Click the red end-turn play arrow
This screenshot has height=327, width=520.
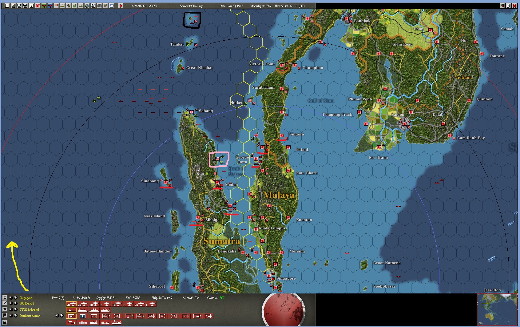click(x=121, y=6)
